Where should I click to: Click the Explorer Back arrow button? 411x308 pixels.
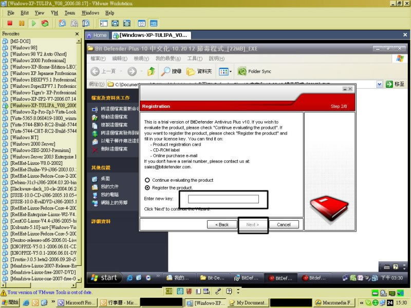(95, 71)
